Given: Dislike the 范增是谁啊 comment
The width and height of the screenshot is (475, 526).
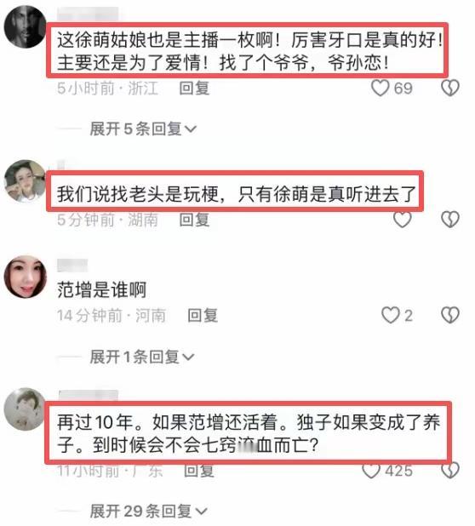Looking at the screenshot, I should tap(449, 315).
